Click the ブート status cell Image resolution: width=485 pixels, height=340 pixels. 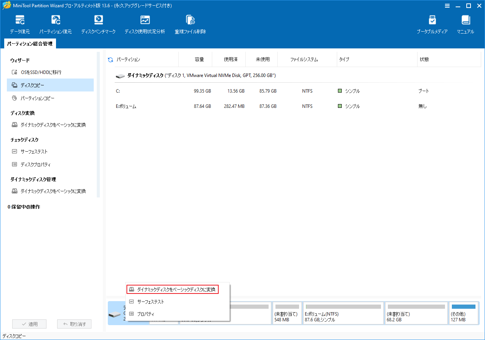[424, 91]
